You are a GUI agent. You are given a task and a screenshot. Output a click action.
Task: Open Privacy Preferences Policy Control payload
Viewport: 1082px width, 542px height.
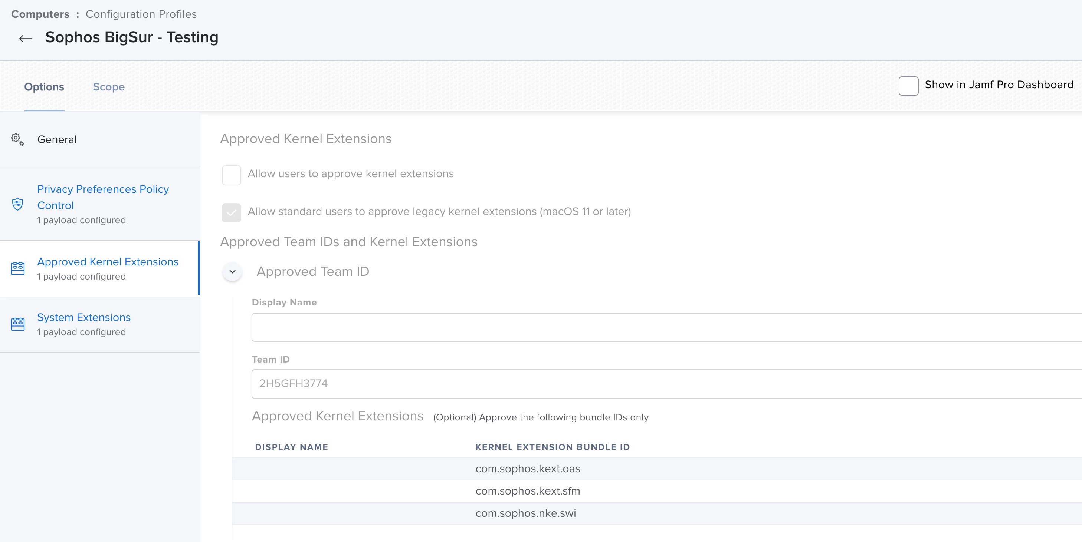100,204
